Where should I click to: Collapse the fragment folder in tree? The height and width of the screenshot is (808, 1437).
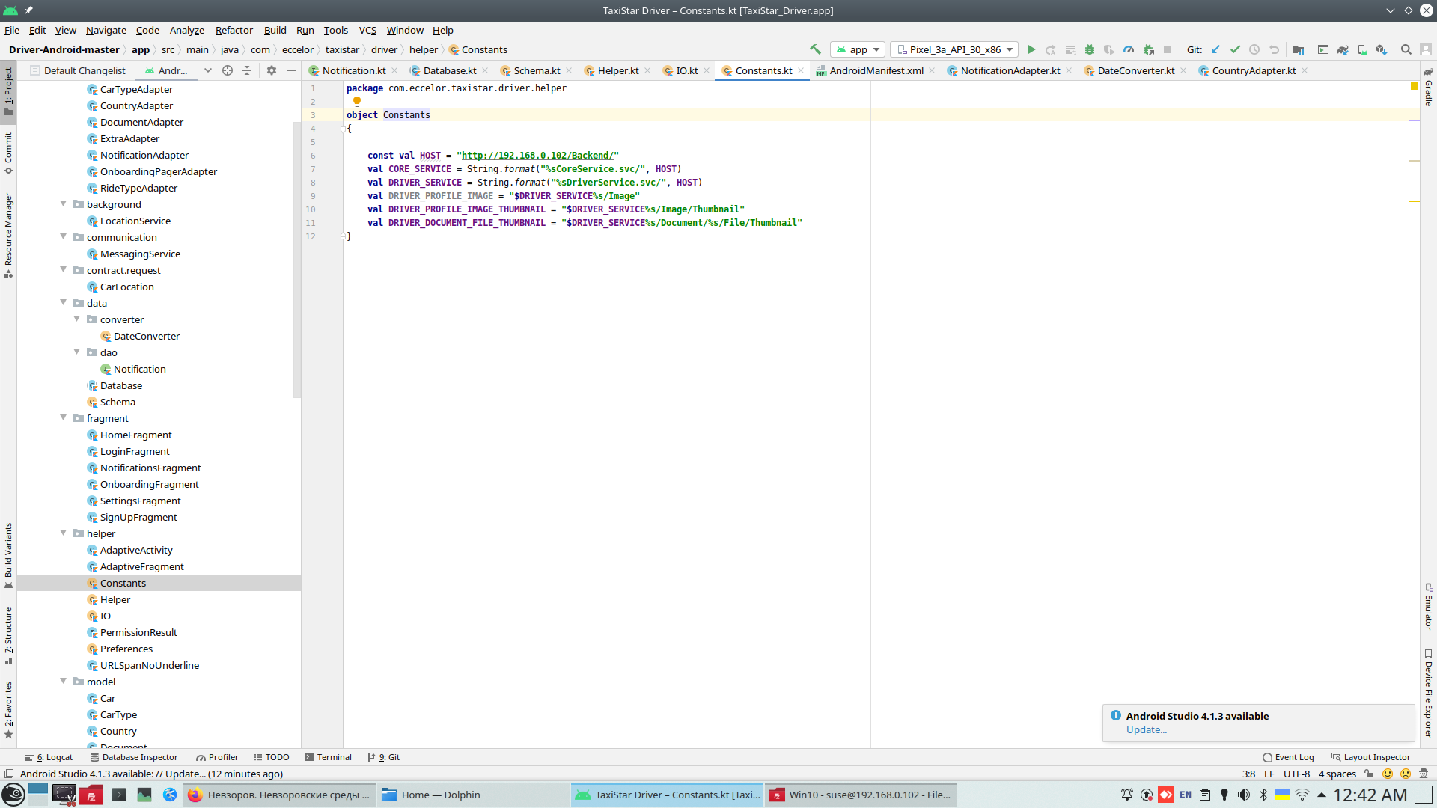coord(64,418)
